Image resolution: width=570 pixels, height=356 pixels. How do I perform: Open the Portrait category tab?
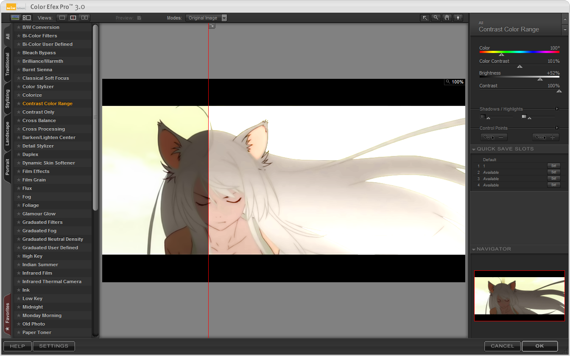tap(8, 167)
